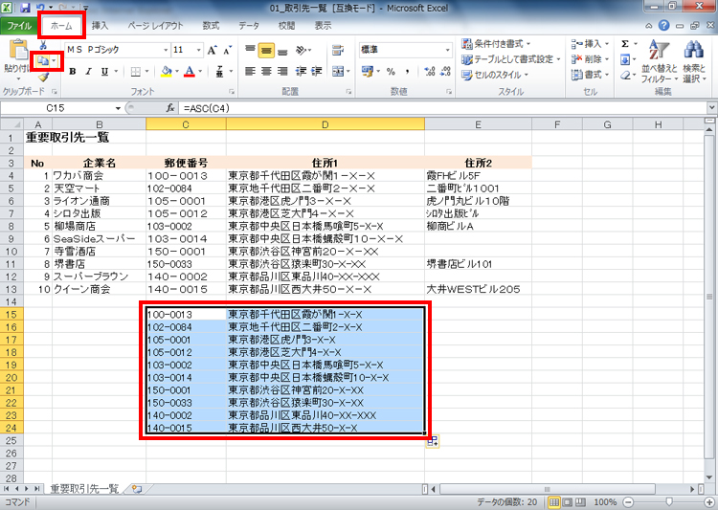
Task: Toggle Underline formatting
Action: (x=104, y=72)
